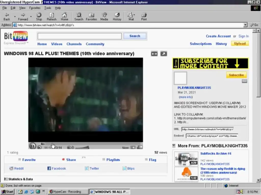Open the Favorites menu
Image resolution: width=261 pixels, height=195 pixels.
click(x=35, y=8)
